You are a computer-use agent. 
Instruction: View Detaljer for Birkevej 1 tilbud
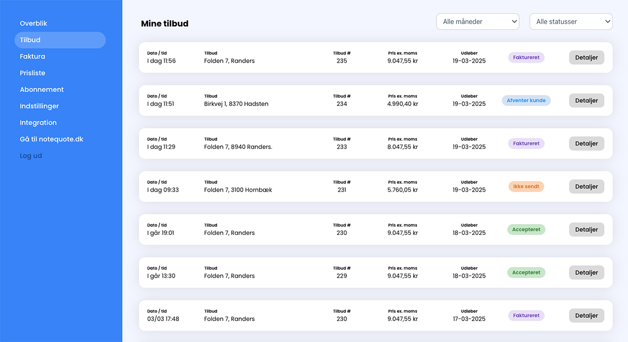click(586, 100)
